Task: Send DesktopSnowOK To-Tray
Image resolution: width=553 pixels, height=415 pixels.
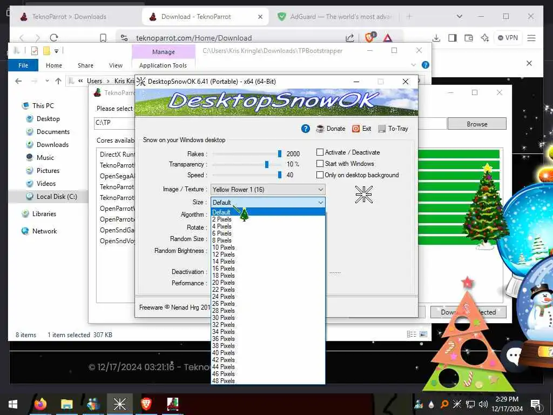Action: tap(393, 129)
